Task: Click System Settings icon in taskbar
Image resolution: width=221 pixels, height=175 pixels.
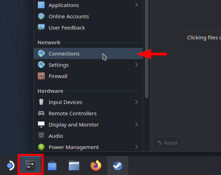Action: pyautogui.click(x=30, y=166)
